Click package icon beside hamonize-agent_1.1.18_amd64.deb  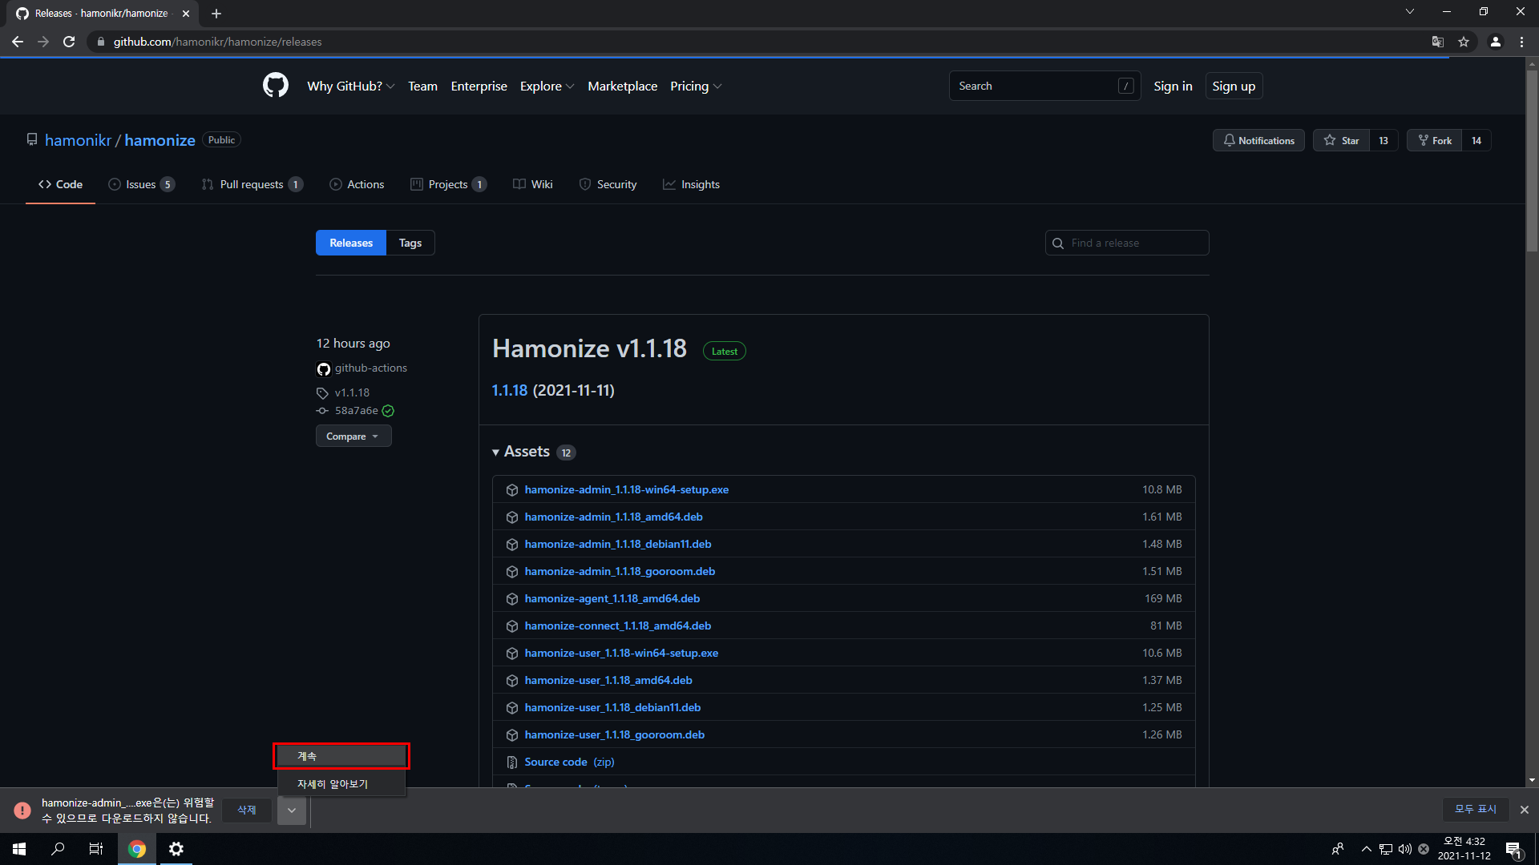[512, 599]
